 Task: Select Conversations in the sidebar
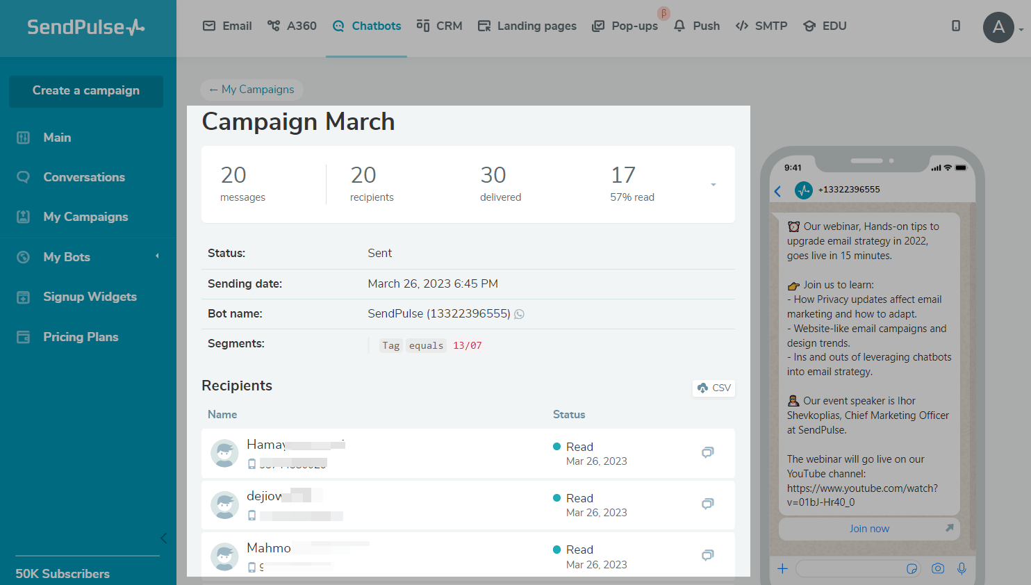click(x=83, y=177)
